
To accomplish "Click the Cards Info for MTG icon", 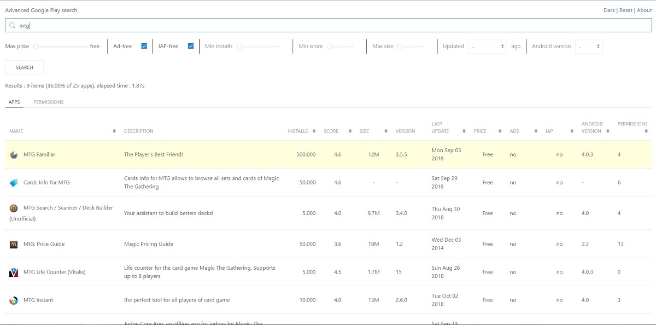I will click(x=14, y=183).
